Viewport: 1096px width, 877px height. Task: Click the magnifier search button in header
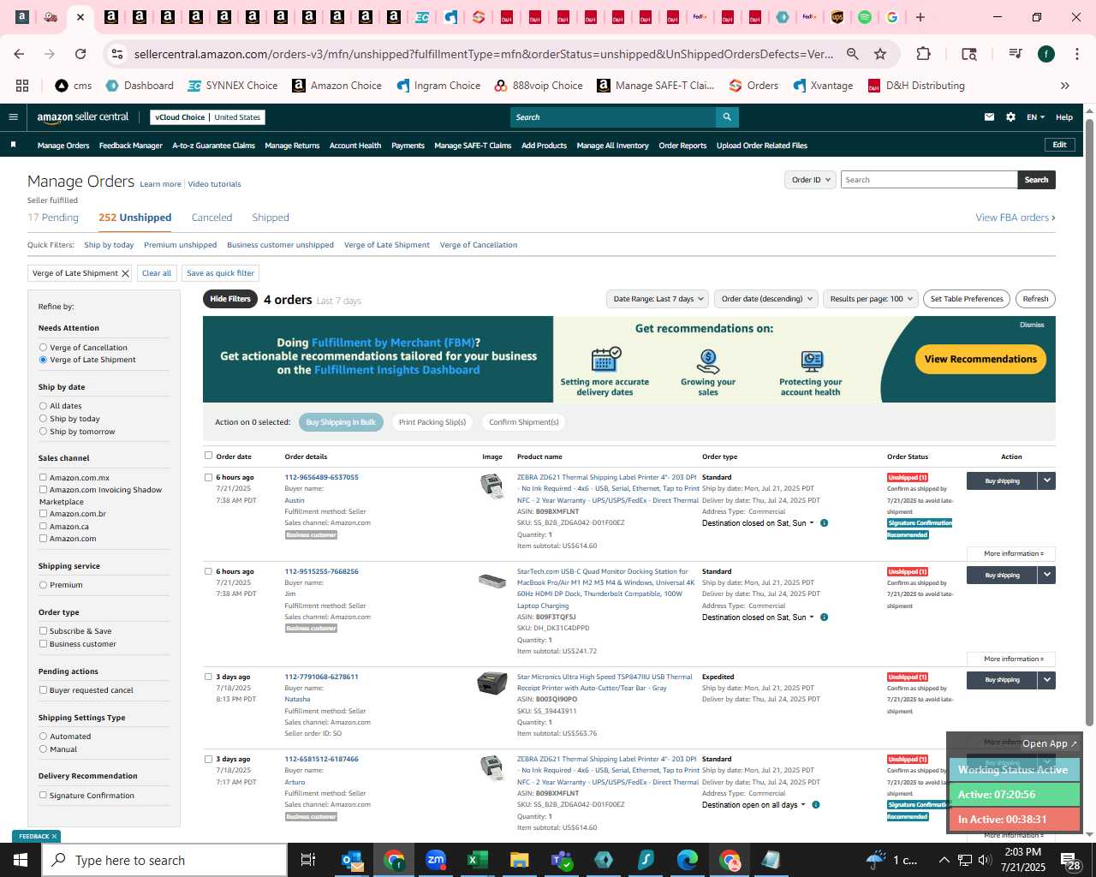(x=727, y=117)
